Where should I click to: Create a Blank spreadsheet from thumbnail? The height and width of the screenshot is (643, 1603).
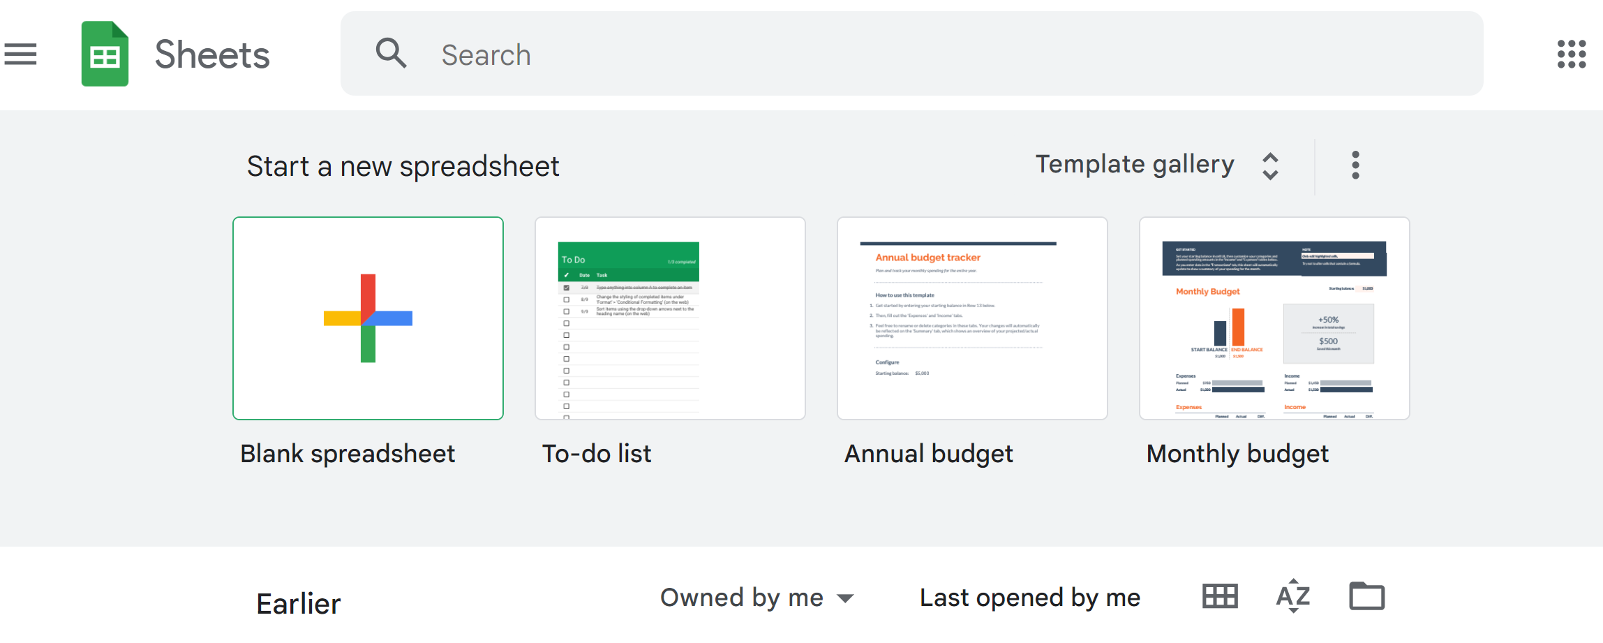coord(368,318)
